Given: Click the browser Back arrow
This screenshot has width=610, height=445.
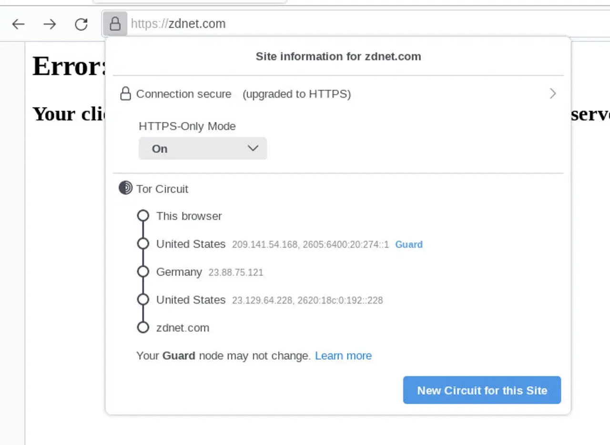Looking at the screenshot, I should coord(18,24).
